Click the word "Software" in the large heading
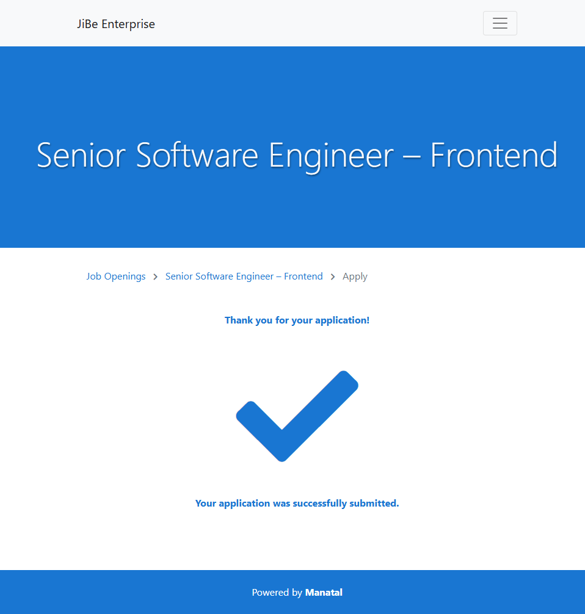 pyautogui.click(x=197, y=155)
